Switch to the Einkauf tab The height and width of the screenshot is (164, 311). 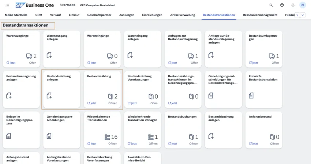point(74,15)
